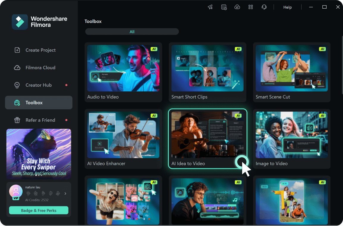Click the headset support icon

tap(264, 7)
